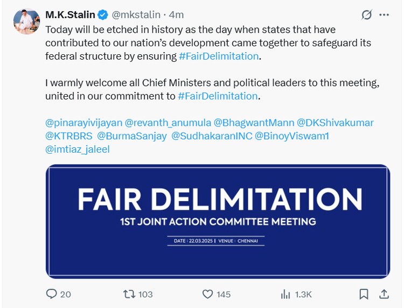Open the @mkstalin handle link
The height and width of the screenshot is (308, 404).
point(136,15)
